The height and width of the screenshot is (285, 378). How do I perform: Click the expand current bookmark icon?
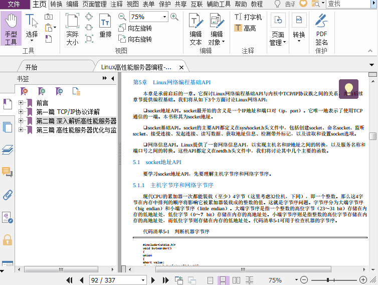tap(76, 91)
